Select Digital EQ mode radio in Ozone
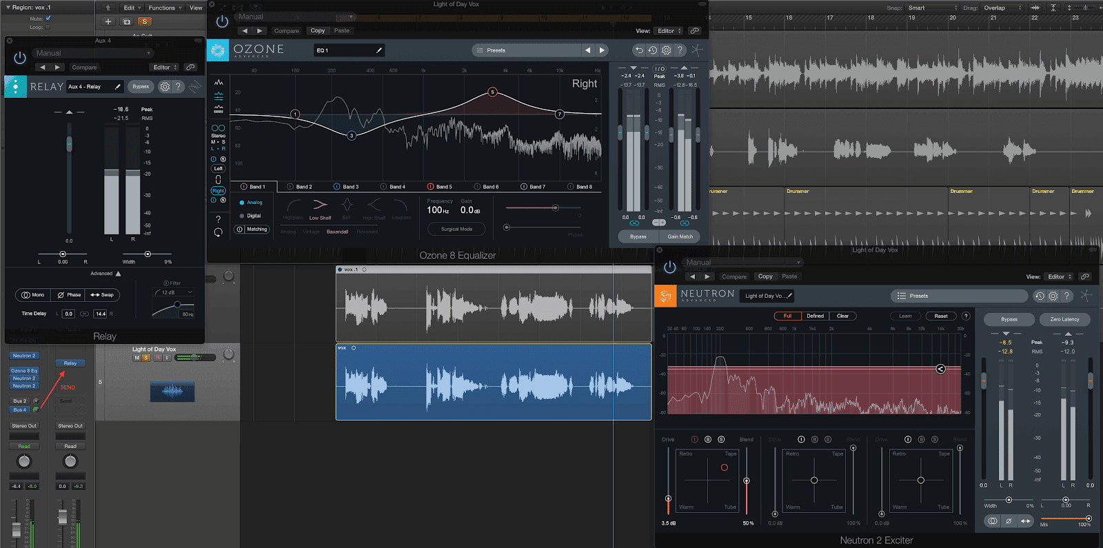 tap(242, 216)
